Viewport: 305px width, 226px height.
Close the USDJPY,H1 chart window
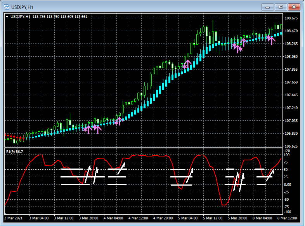tap(294, 7)
